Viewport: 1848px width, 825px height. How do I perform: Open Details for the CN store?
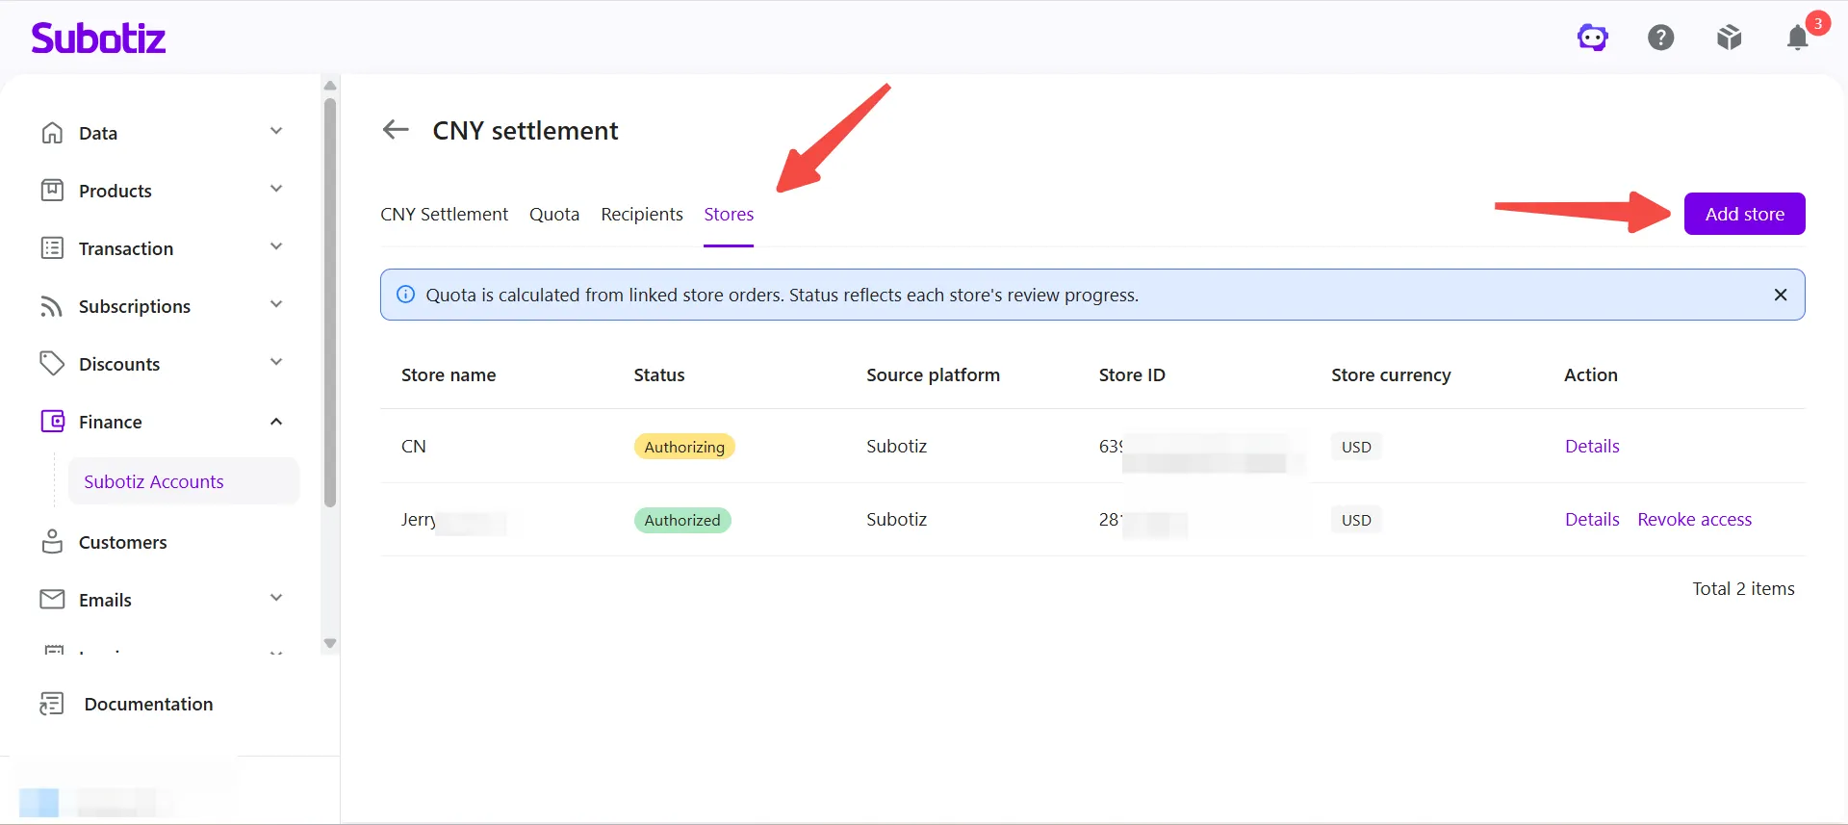pos(1592,446)
